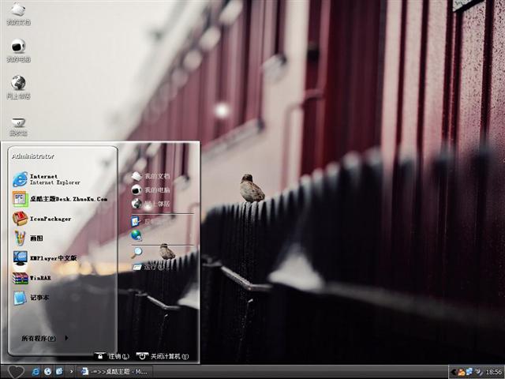Launch IconPackager from Start menu

(42, 219)
